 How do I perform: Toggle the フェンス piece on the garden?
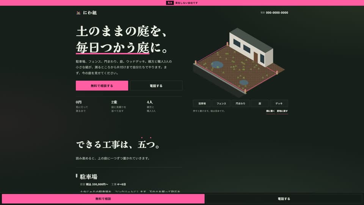221,103
